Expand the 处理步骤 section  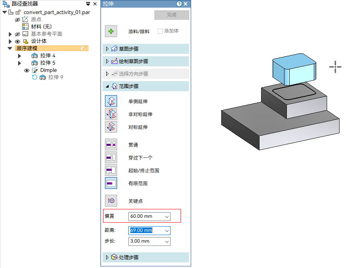107,257
